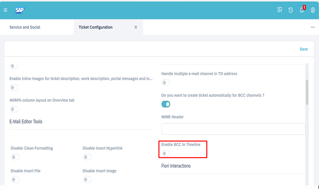319x189 pixels.
Task: Open the notifications bell
Action: pyautogui.click(x=302, y=10)
